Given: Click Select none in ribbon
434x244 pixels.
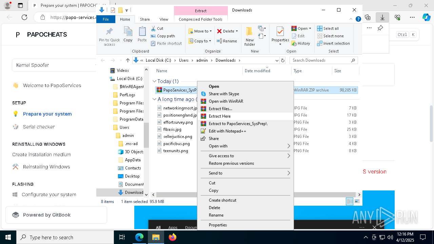Looking at the screenshot, I should 330,36.
